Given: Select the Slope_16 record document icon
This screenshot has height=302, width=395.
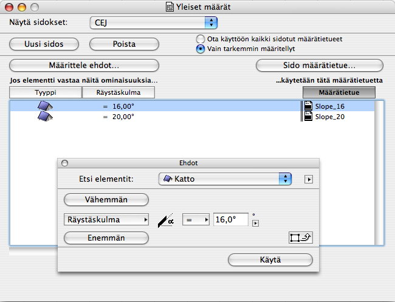Looking at the screenshot, I should (x=308, y=106).
